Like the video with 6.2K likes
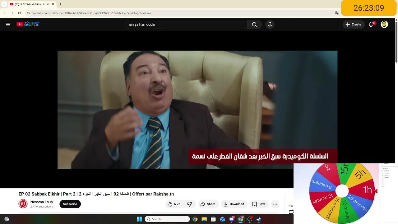The image size is (398, 224). tap(174, 204)
